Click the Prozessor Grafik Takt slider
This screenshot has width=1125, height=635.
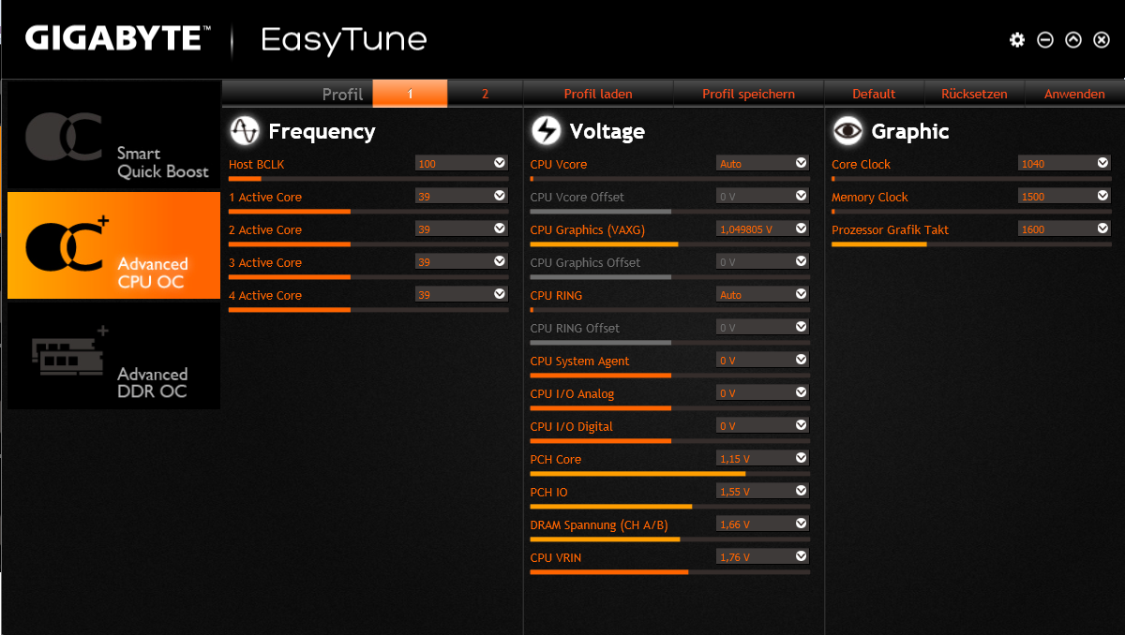click(971, 244)
